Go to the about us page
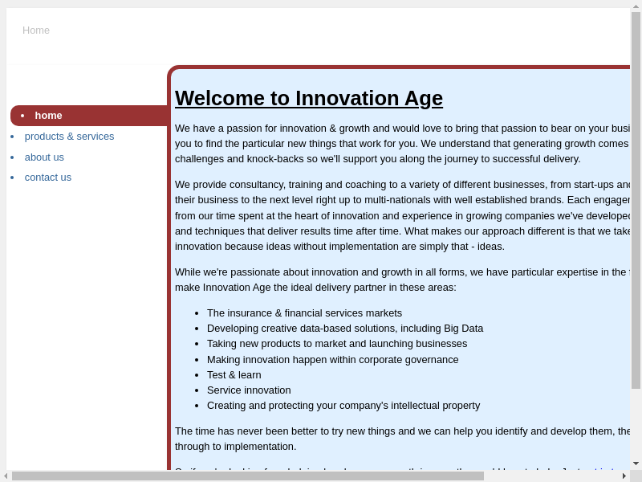The width and height of the screenshot is (642, 482). click(44, 157)
